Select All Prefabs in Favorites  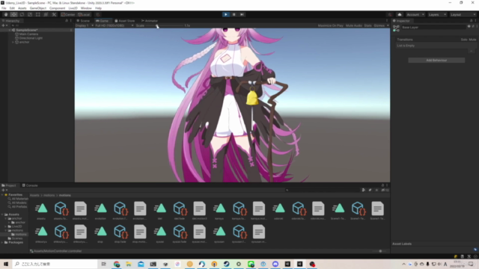[18, 207]
